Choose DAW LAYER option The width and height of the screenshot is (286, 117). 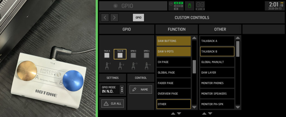click(217, 73)
